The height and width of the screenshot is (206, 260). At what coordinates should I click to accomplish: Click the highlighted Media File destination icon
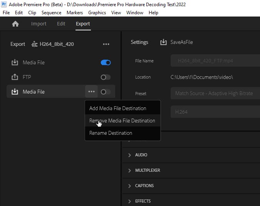15,92
